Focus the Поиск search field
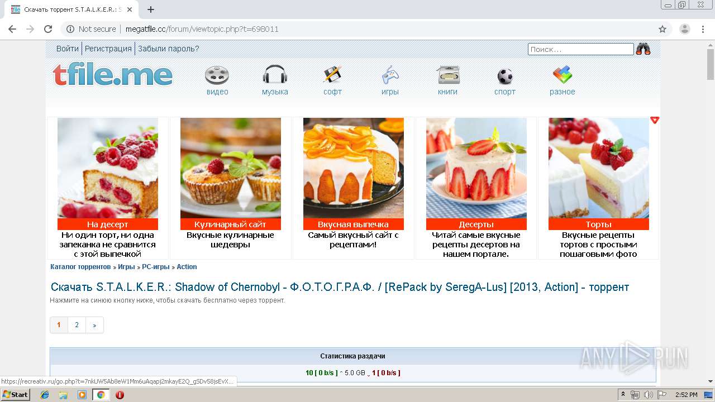The image size is (715, 402). pos(581,49)
